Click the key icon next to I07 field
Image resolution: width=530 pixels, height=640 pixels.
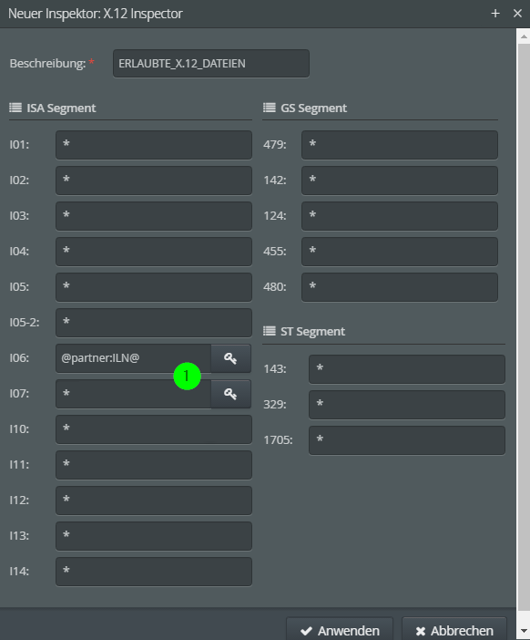[230, 394]
